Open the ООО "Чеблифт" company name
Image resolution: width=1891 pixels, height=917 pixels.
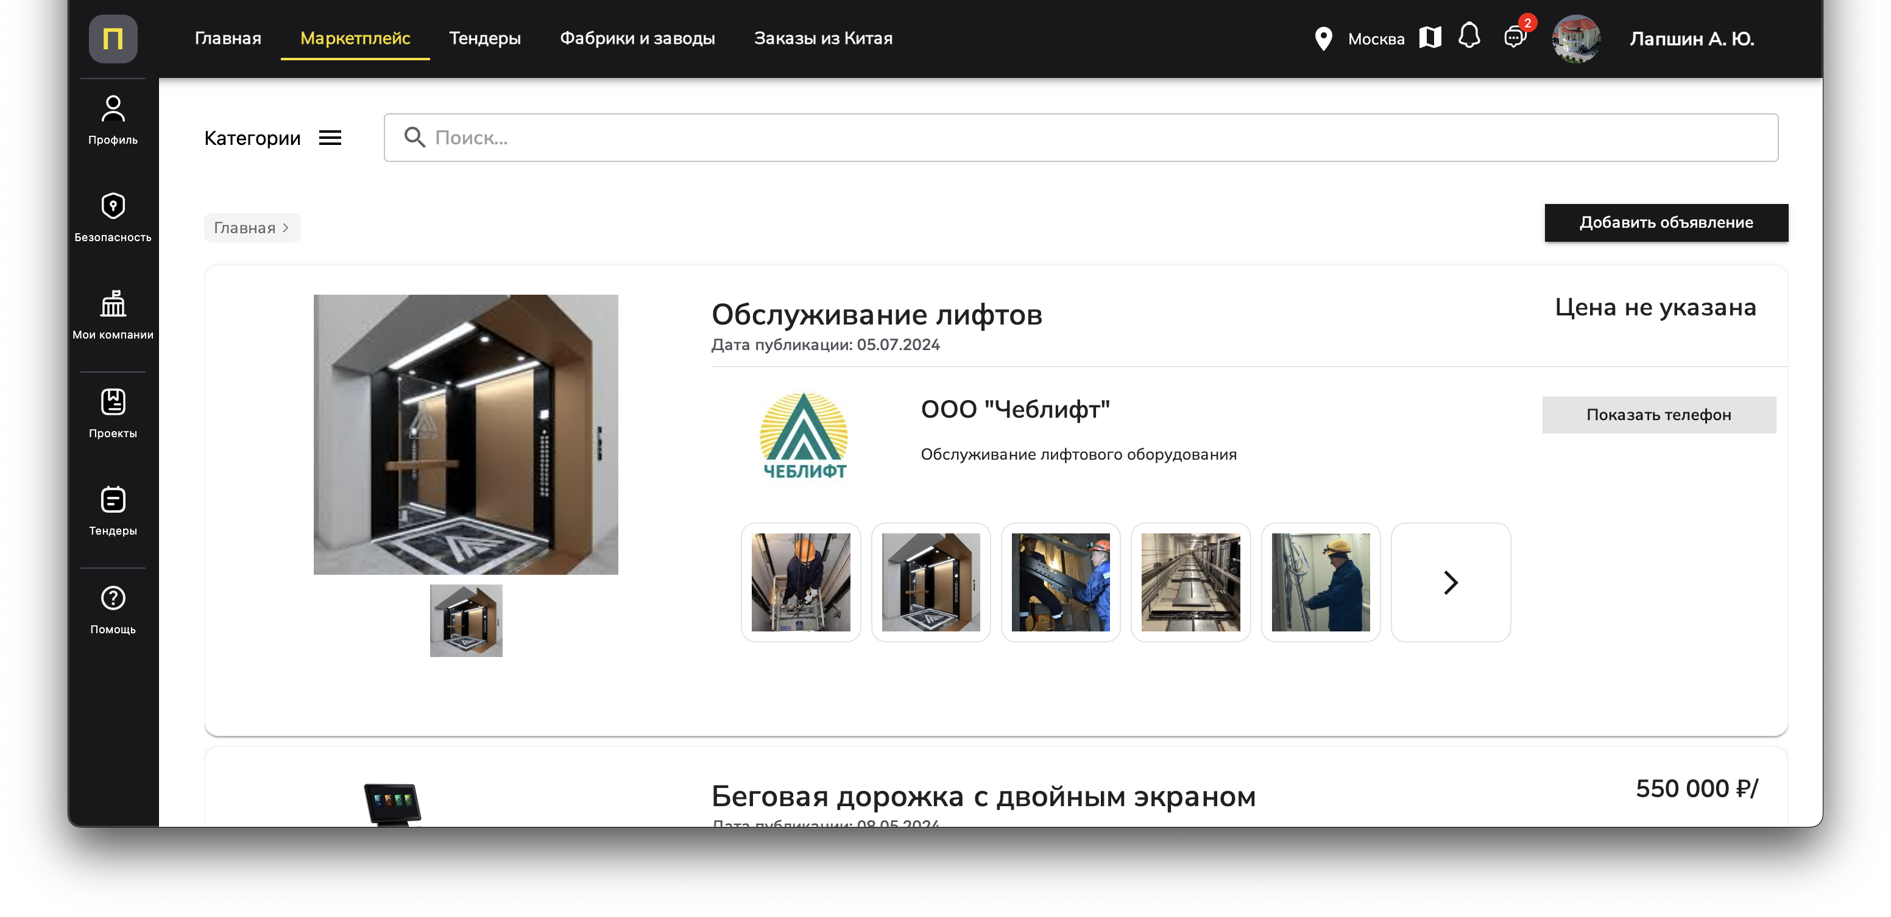(1015, 409)
